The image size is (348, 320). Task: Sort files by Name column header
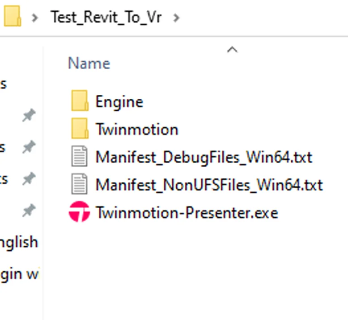pos(89,63)
